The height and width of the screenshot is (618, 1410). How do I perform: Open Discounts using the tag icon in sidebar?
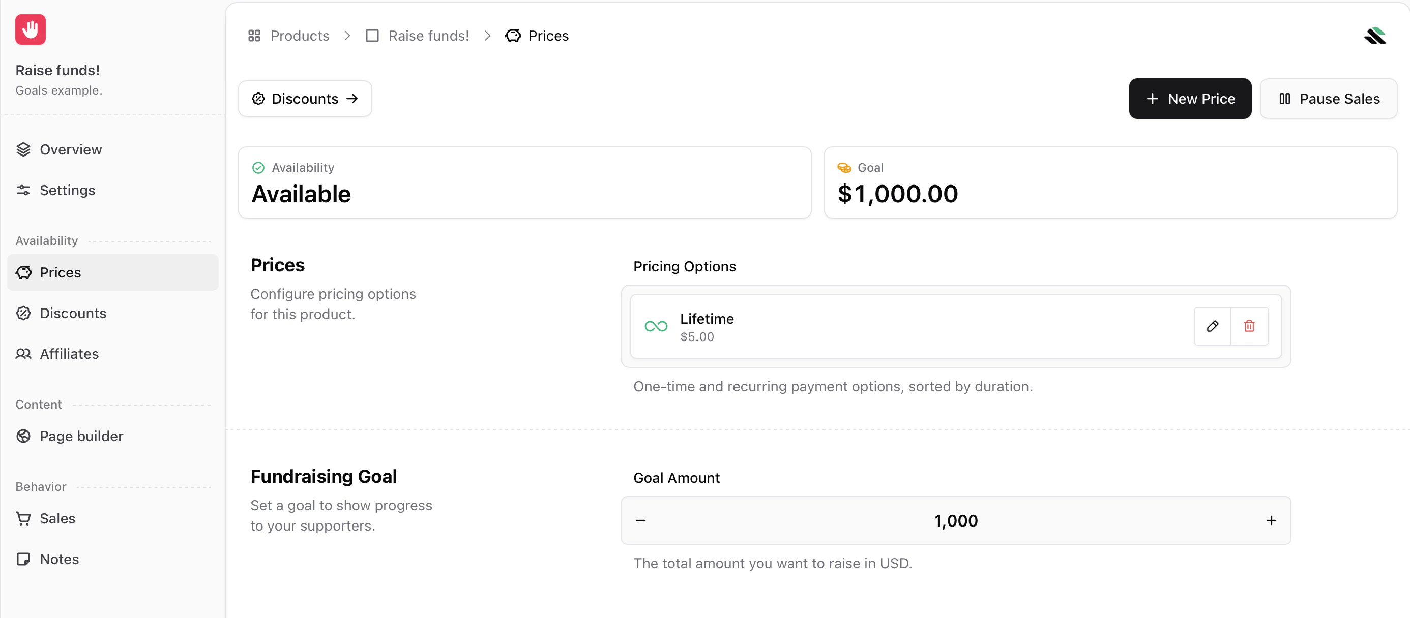point(23,313)
